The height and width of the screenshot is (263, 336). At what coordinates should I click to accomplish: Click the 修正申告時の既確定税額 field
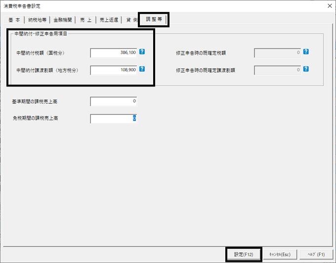pyautogui.click(x=278, y=53)
